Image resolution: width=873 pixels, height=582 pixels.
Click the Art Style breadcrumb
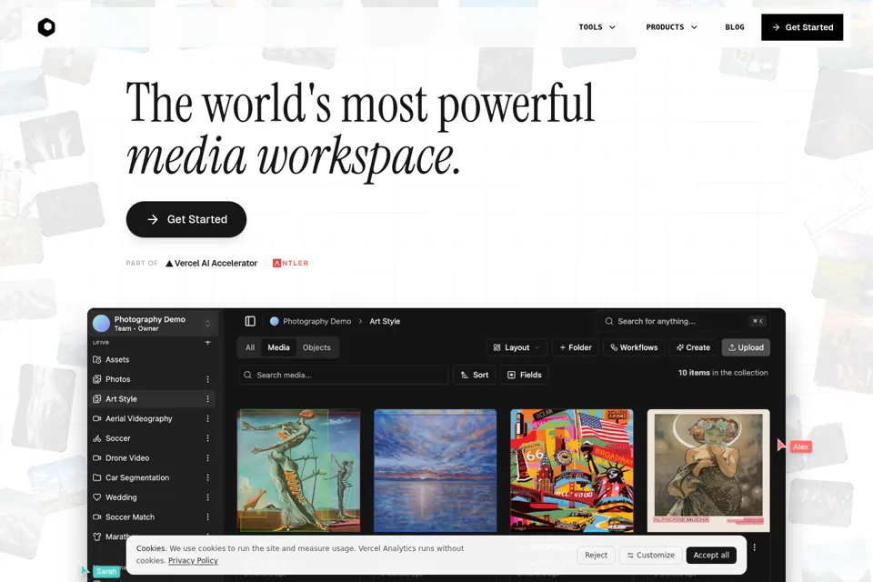pos(385,321)
